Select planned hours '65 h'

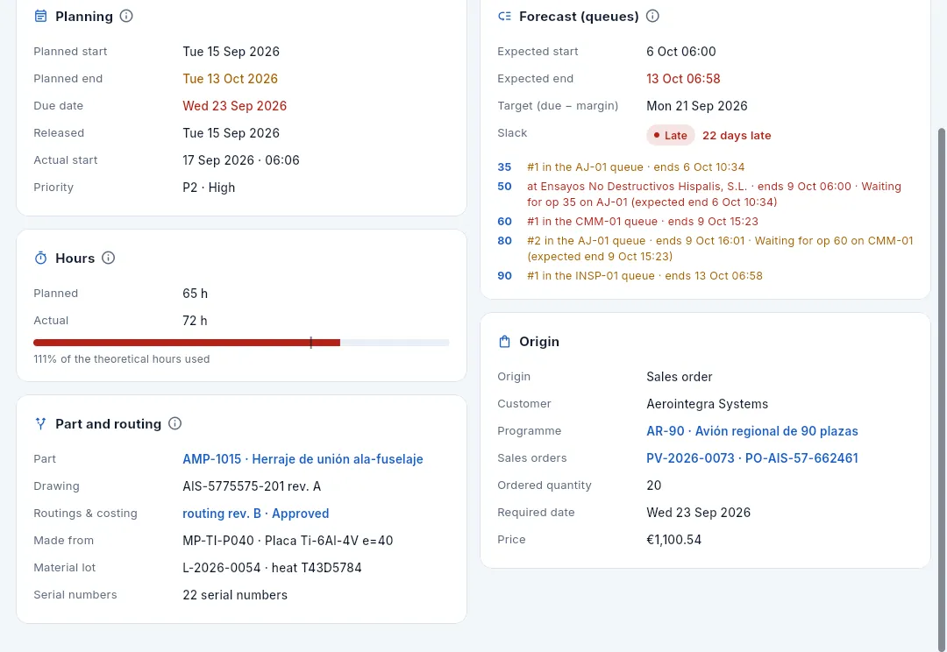pyautogui.click(x=195, y=294)
